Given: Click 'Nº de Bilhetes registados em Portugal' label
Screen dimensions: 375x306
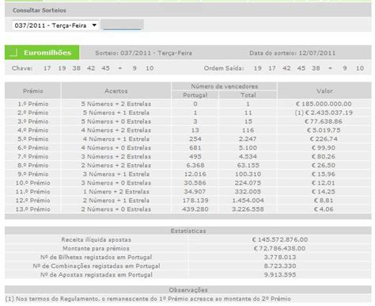Looking at the screenshot, I should [97, 257].
